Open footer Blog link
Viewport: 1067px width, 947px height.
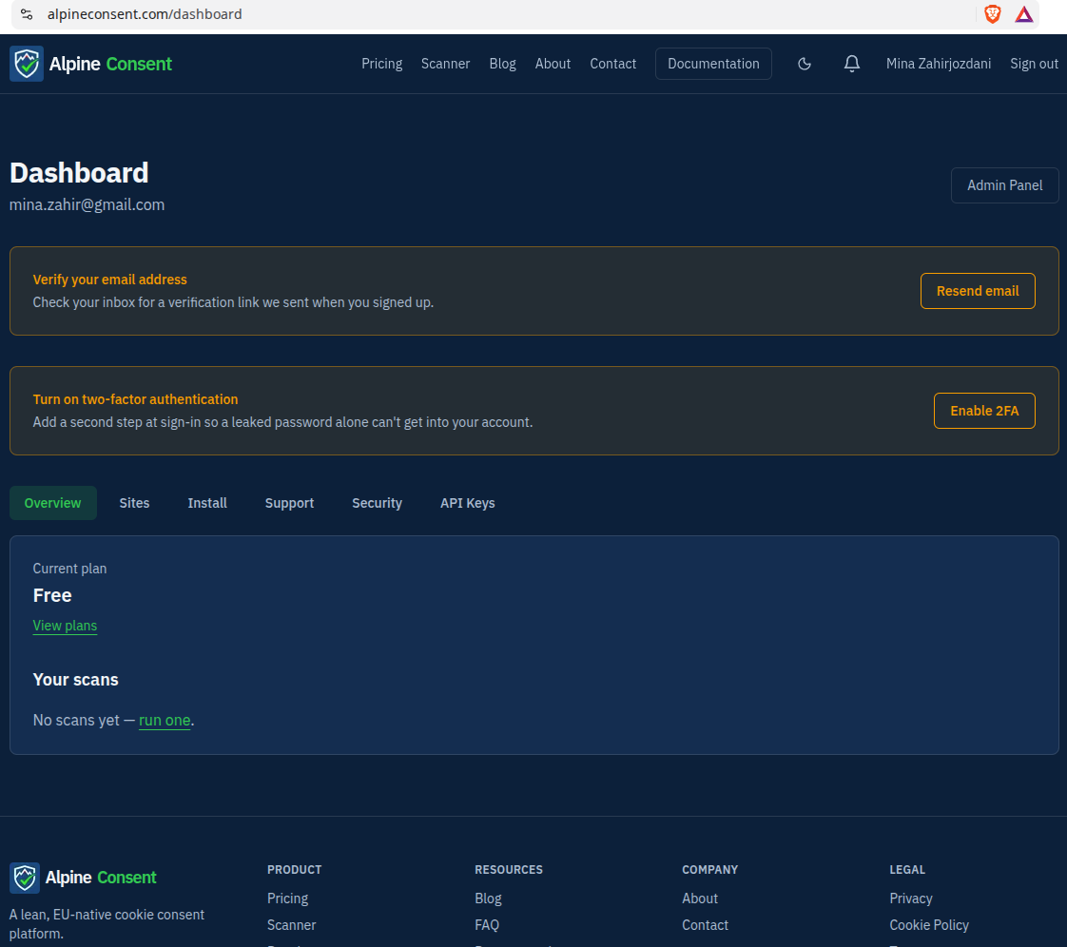coord(488,899)
